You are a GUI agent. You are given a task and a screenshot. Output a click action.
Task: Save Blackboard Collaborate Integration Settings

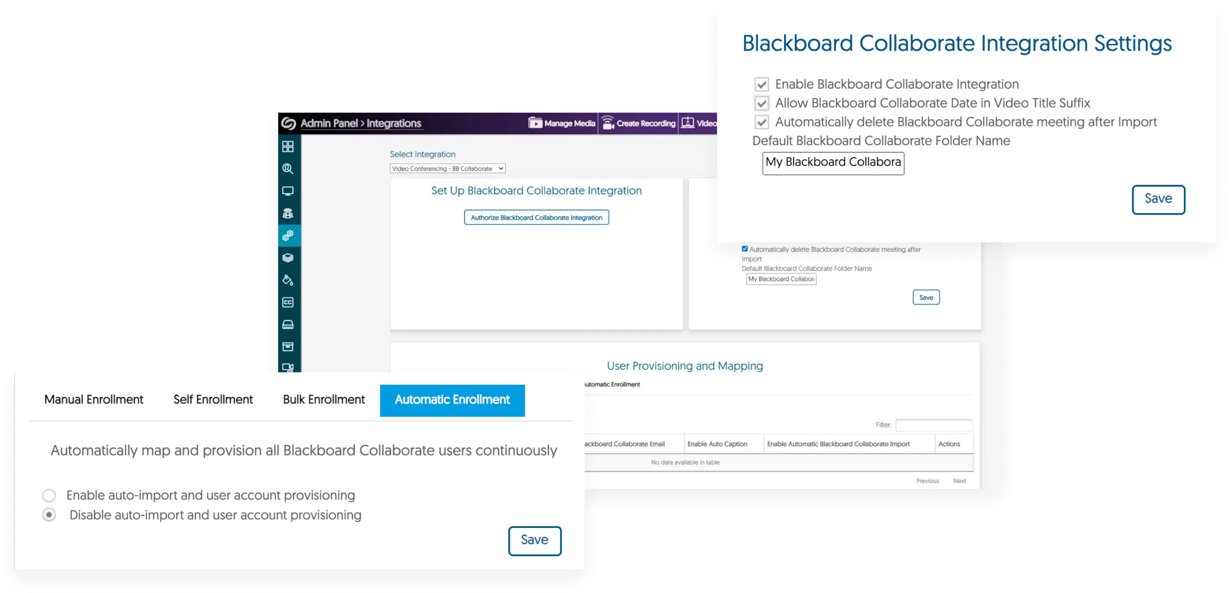[1159, 199]
